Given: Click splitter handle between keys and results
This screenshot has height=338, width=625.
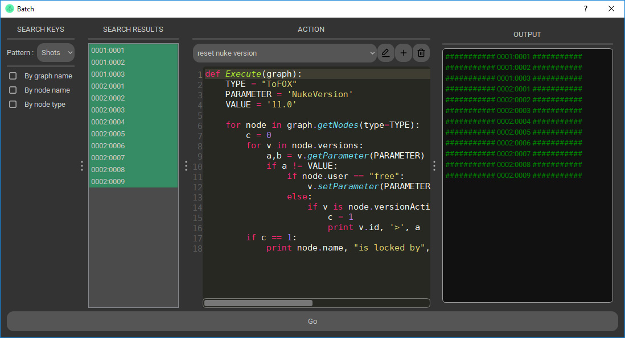Looking at the screenshot, I should [x=82, y=166].
